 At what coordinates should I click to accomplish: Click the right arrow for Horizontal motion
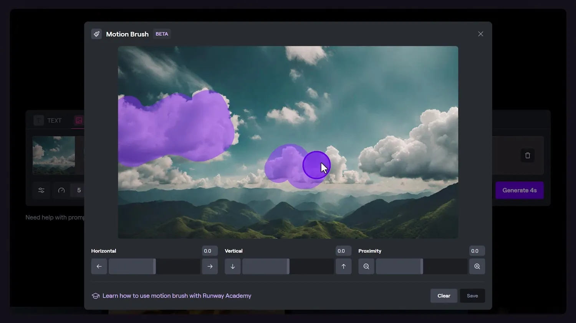pos(210,266)
